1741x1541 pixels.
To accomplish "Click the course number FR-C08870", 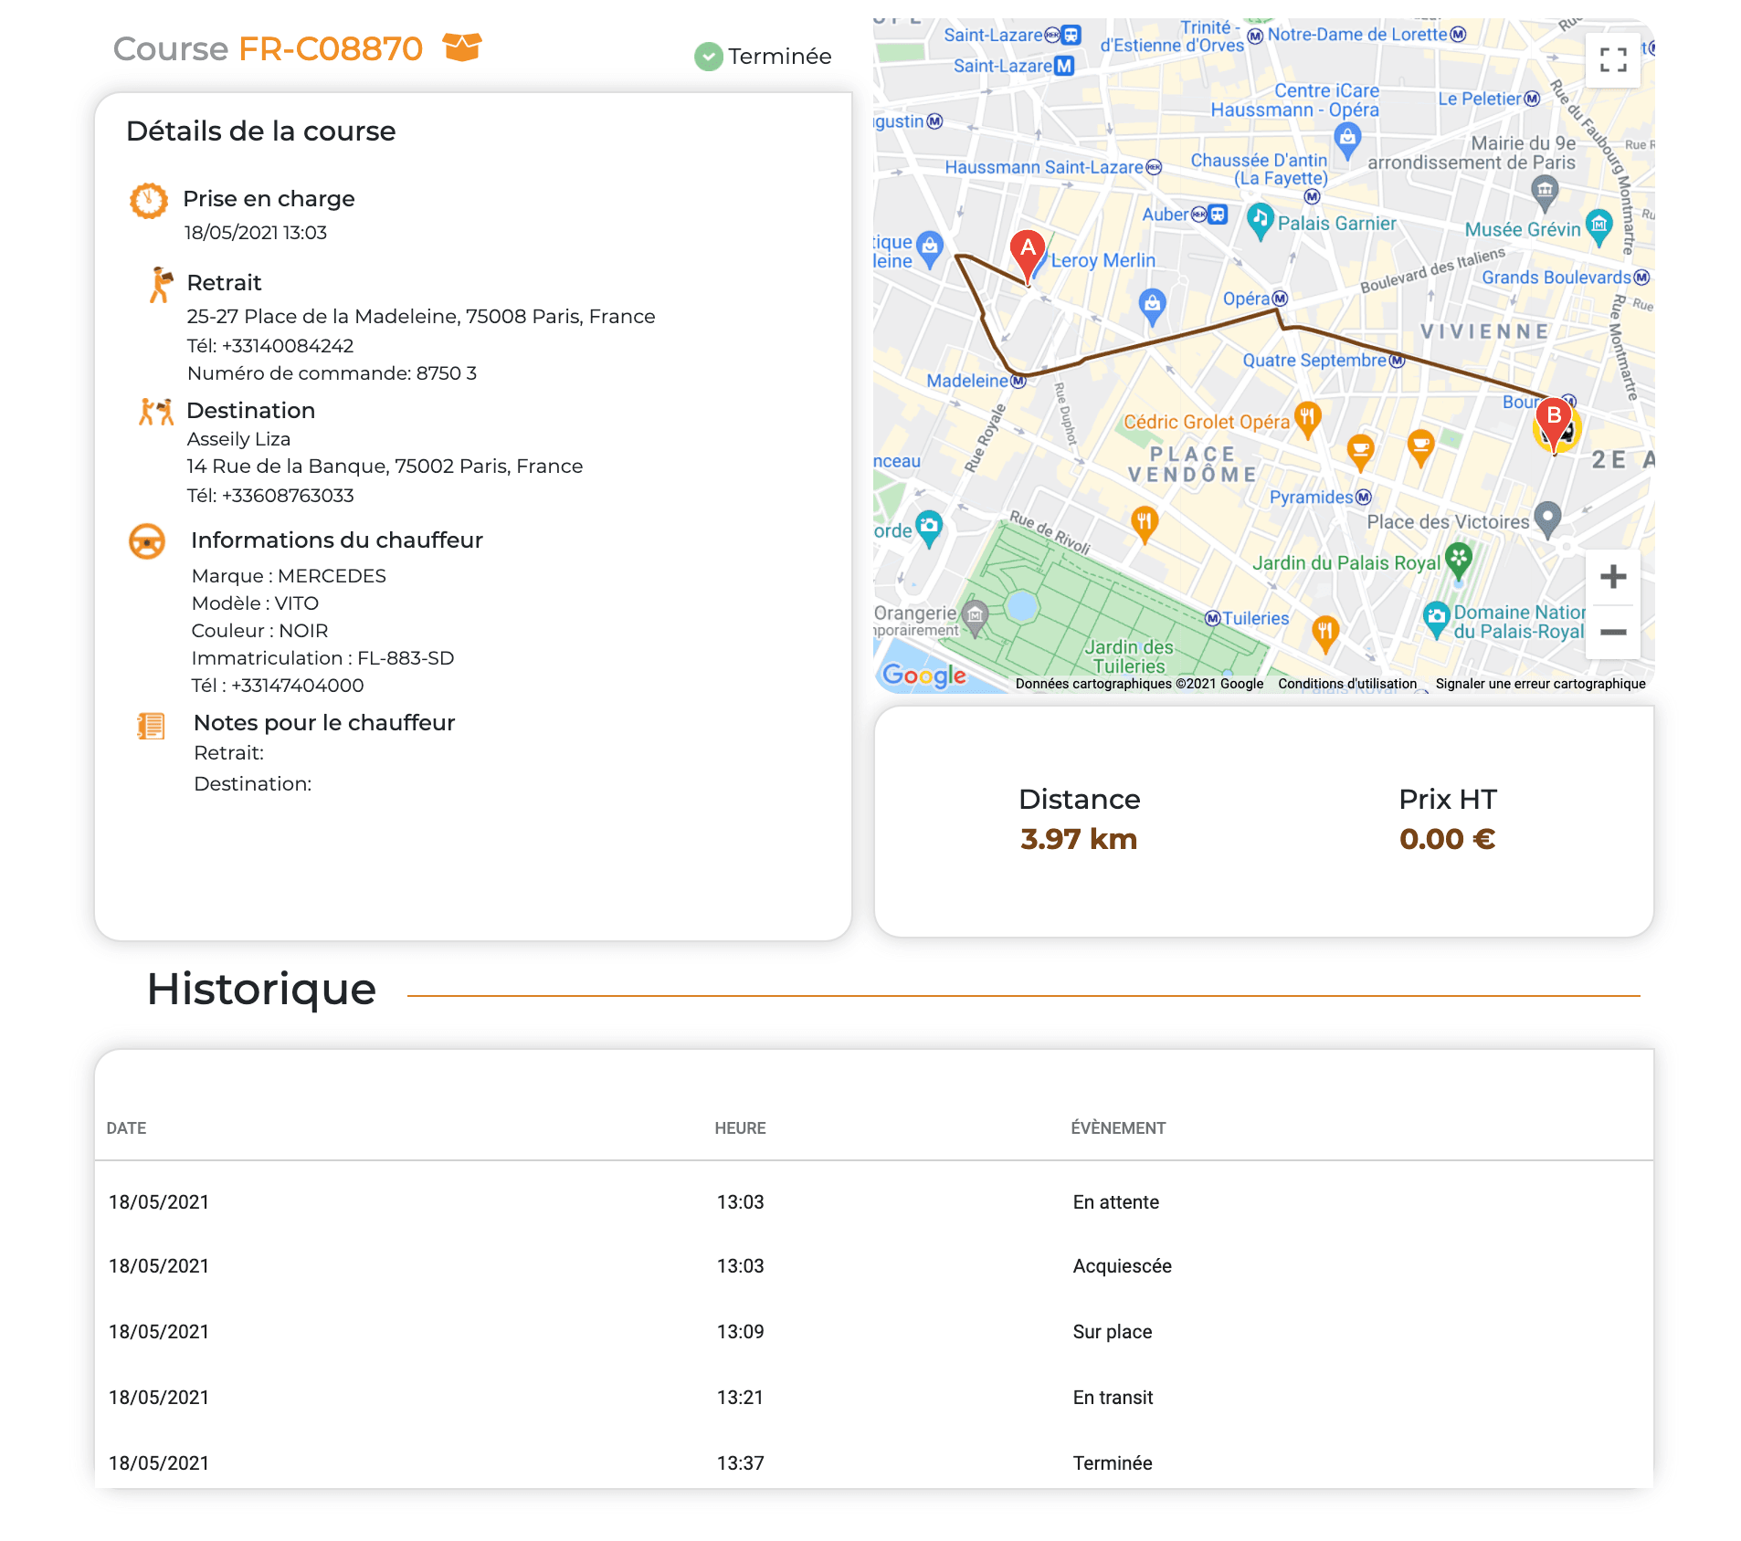I will click(x=331, y=48).
